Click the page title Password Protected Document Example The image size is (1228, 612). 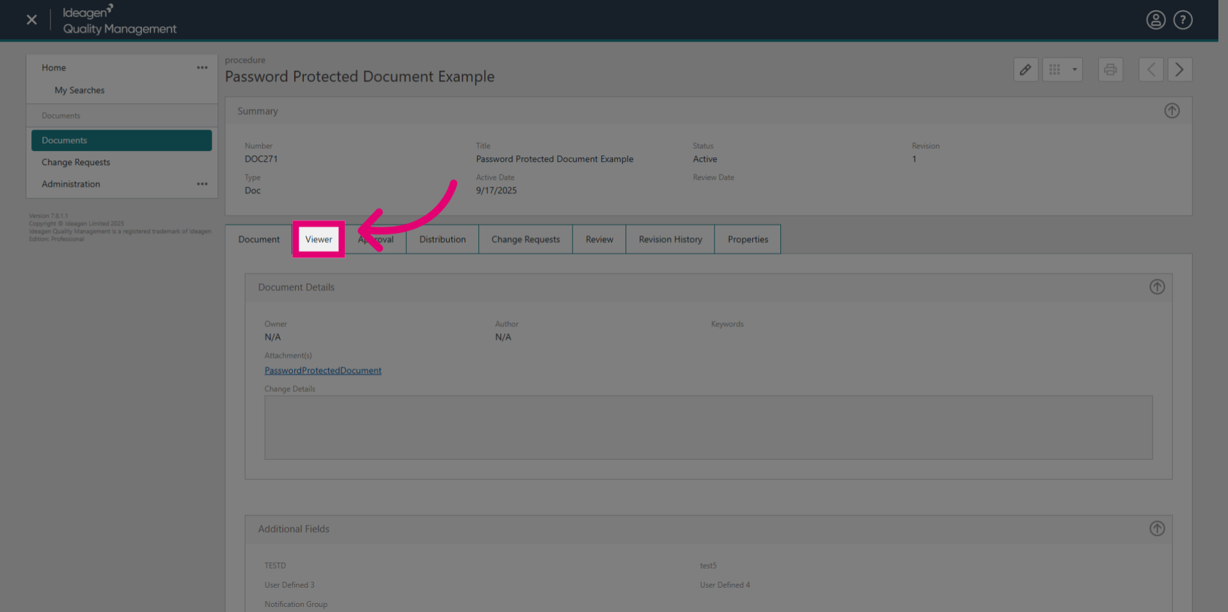pyautogui.click(x=359, y=77)
